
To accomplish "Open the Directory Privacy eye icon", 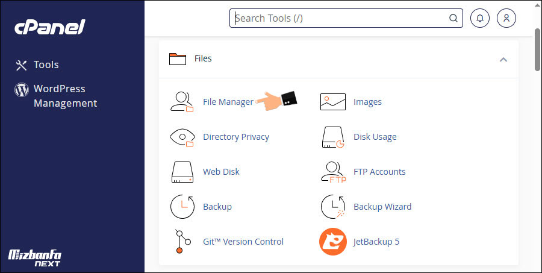I will [x=182, y=137].
